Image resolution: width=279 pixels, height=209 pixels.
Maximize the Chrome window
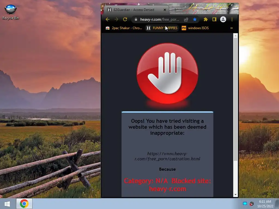coord(222,5)
